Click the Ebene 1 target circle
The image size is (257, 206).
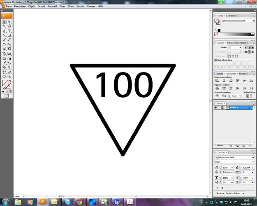(x=249, y=108)
